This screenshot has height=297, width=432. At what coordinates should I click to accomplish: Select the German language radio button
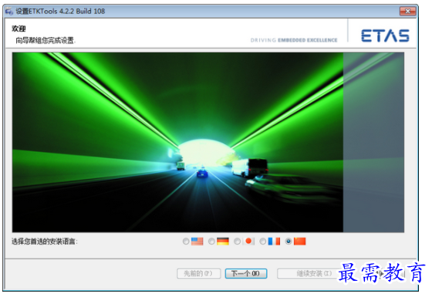[x=211, y=241]
